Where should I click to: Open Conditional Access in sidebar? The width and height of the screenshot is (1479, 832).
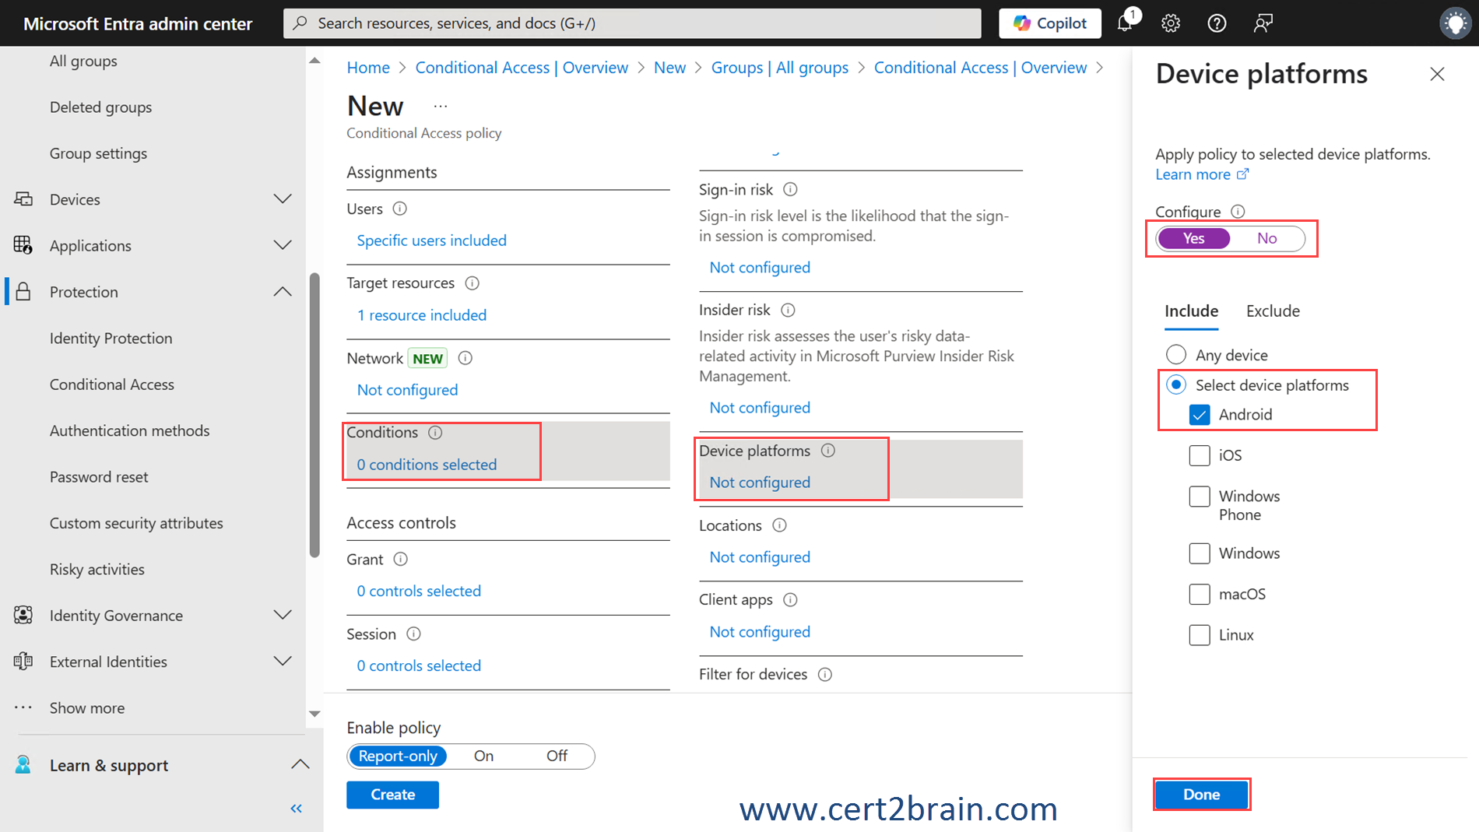pyautogui.click(x=112, y=384)
